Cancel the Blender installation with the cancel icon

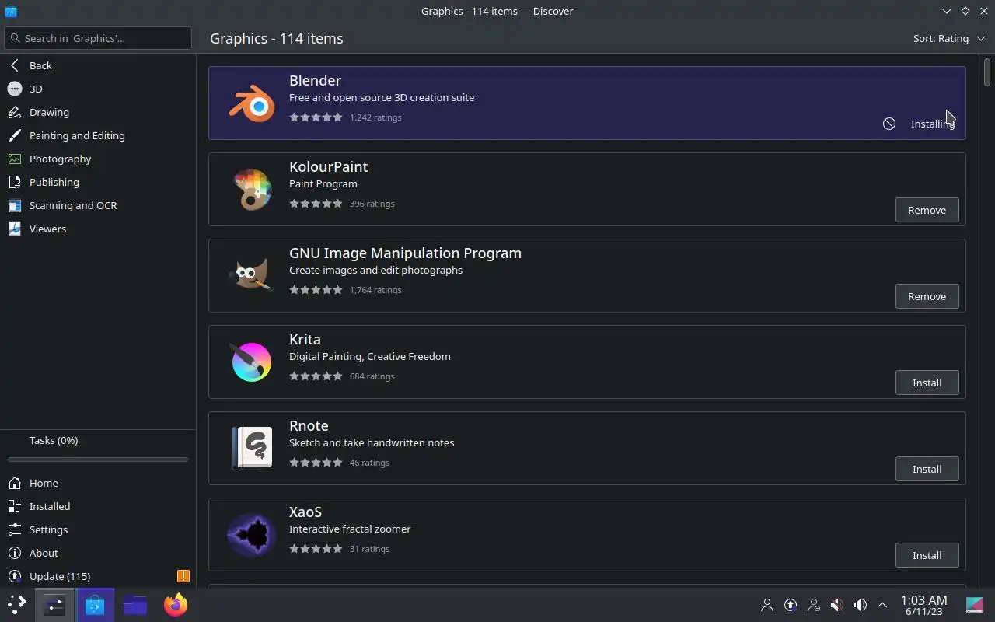(889, 124)
